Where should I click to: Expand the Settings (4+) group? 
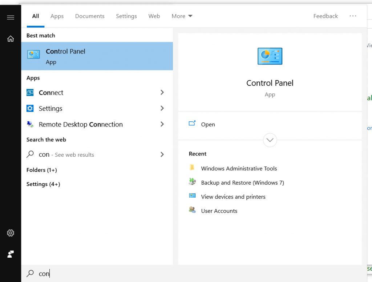click(43, 184)
